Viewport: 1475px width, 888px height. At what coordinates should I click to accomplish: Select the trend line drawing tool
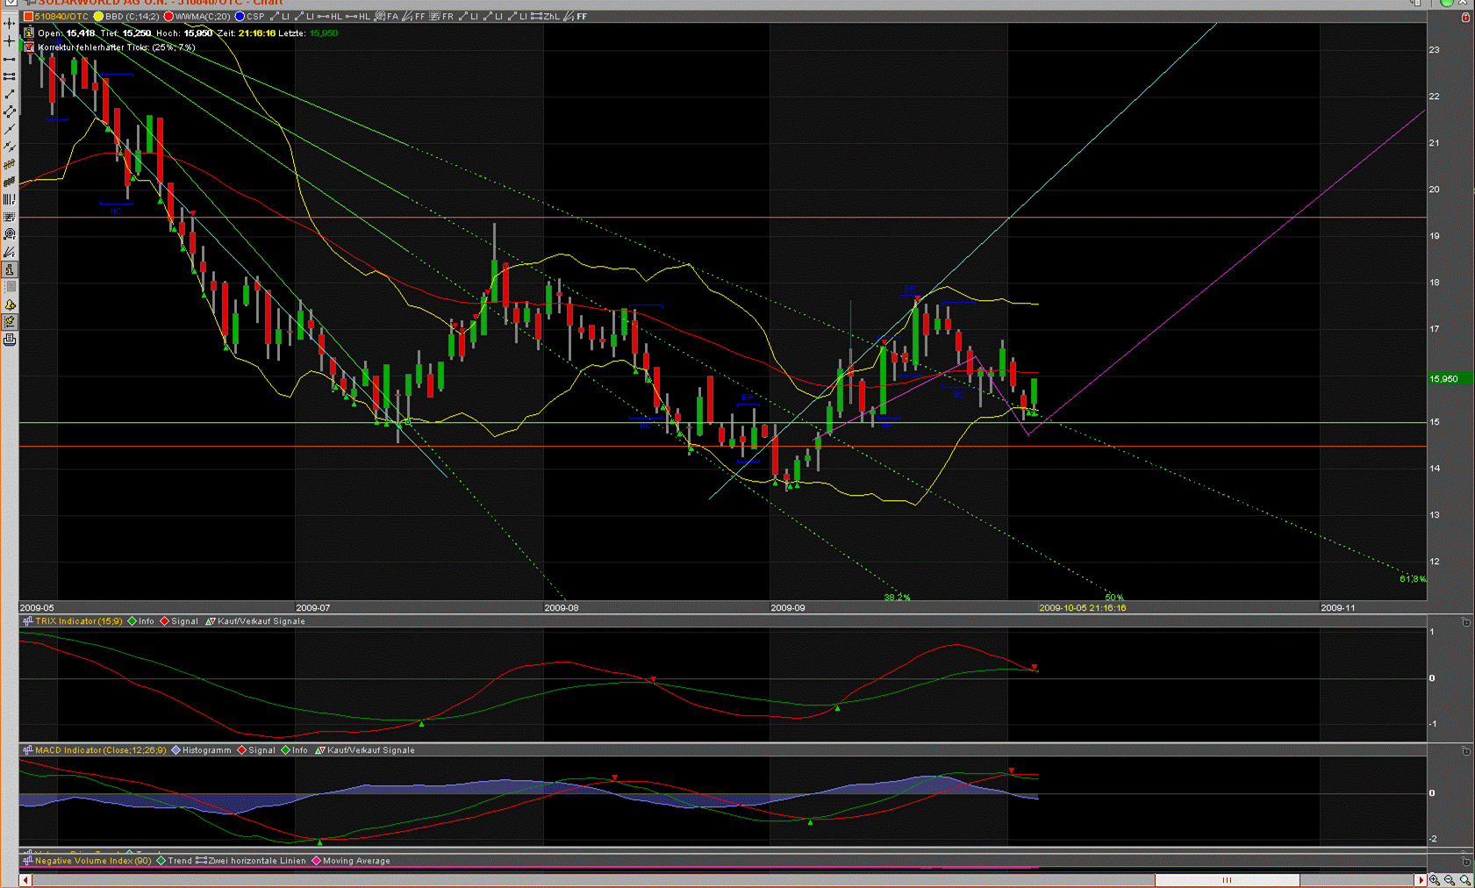pyautogui.click(x=10, y=94)
